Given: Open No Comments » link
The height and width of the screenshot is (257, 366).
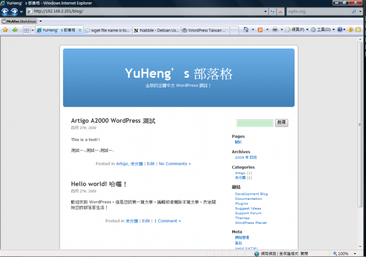Looking at the screenshot, I should [174, 164].
